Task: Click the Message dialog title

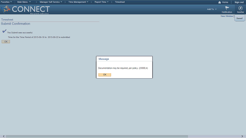Action: pyautogui.click(x=104, y=59)
